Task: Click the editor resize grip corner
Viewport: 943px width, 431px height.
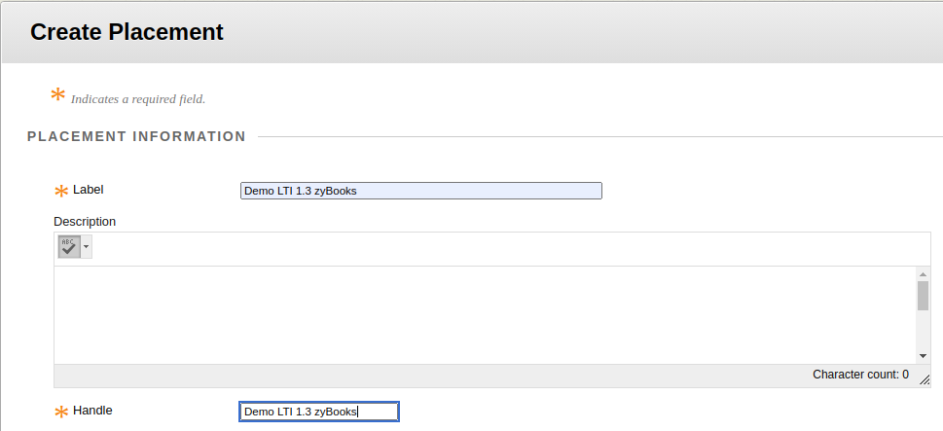Action: click(925, 379)
